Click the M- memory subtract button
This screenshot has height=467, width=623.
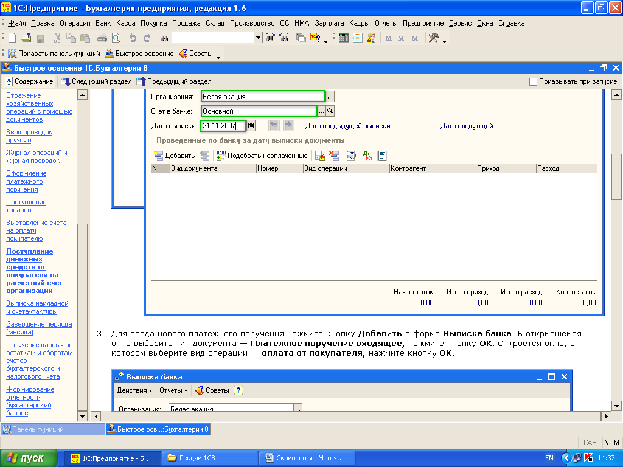[x=416, y=38]
